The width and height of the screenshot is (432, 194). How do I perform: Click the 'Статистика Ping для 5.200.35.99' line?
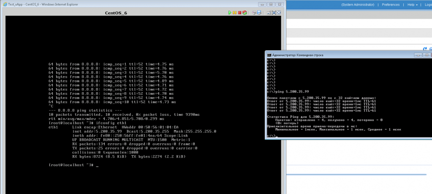(300, 117)
